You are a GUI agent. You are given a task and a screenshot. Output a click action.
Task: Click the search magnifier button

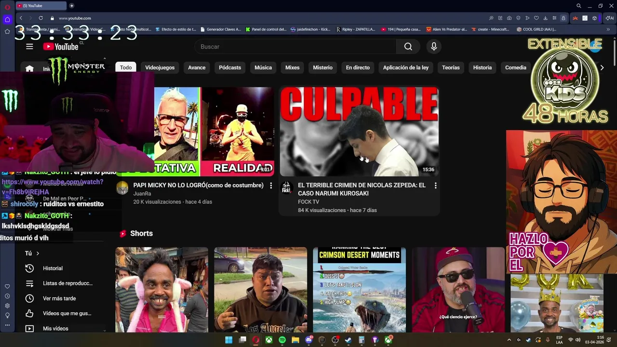pos(408,46)
